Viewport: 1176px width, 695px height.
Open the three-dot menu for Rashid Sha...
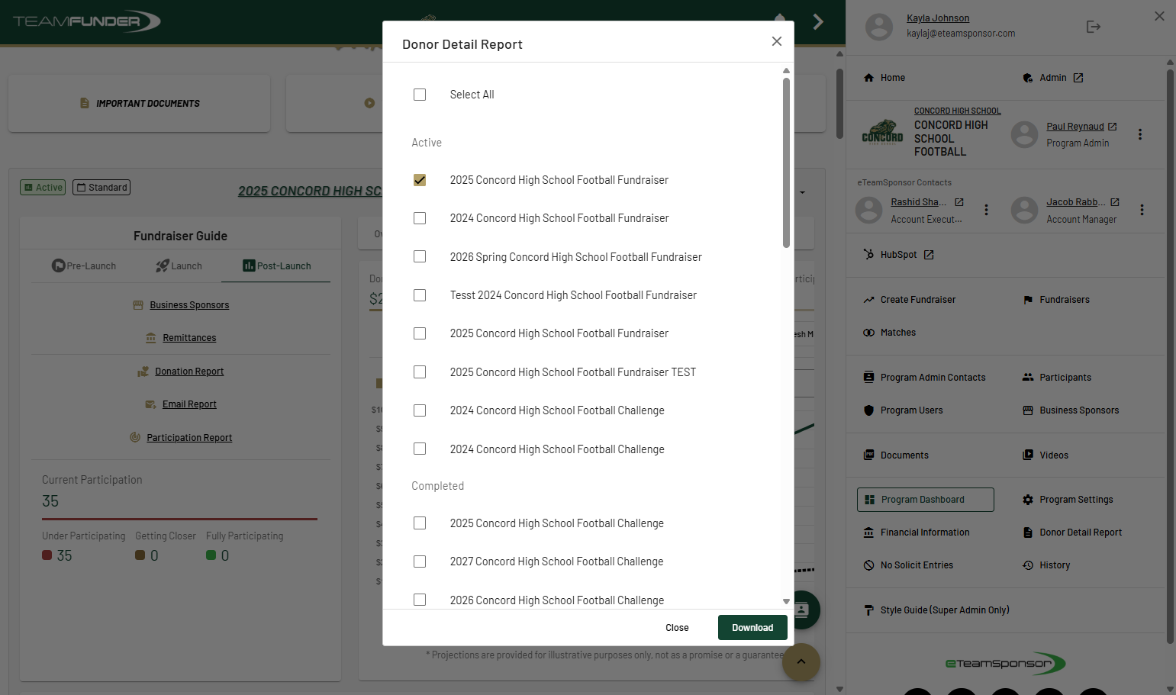pyautogui.click(x=986, y=210)
